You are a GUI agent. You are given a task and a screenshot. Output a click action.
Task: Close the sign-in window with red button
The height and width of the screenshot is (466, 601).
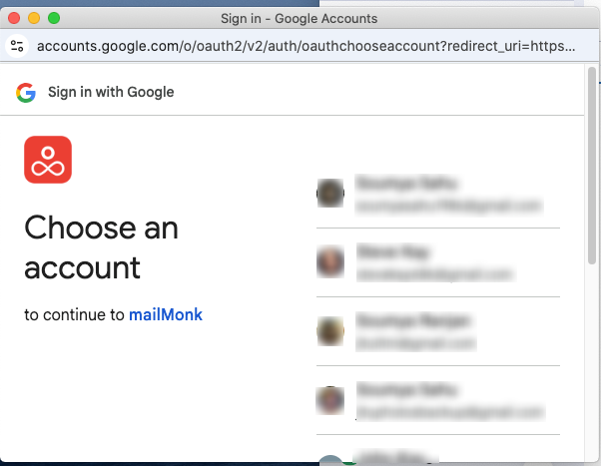coord(14,18)
